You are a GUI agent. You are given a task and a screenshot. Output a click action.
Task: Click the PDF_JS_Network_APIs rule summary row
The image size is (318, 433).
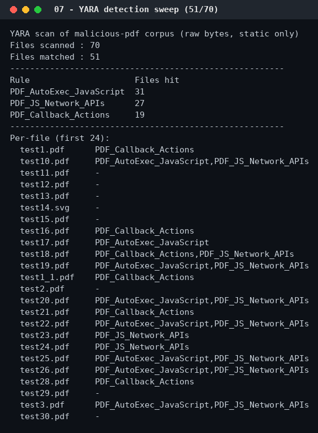click(x=77, y=103)
